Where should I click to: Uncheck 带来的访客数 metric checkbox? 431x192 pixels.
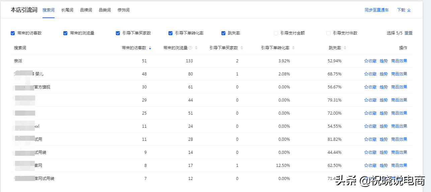[13, 33]
